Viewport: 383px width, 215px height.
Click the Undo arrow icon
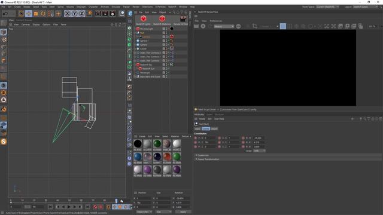(5, 14)
